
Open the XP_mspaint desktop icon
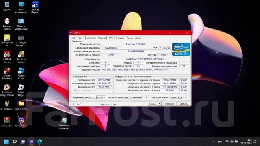[6, 105]
